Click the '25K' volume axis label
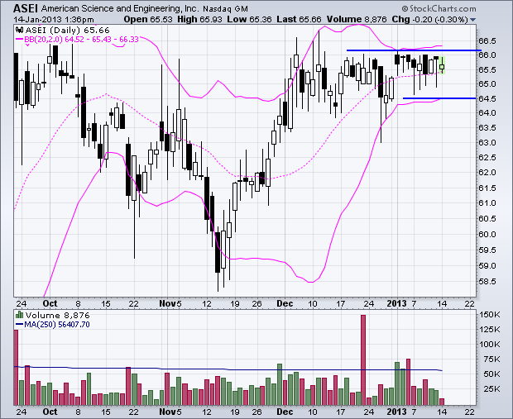The image size is (513, 419). [x=491, y=389]
